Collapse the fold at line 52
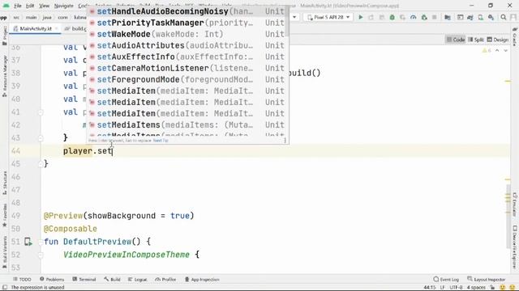The height and width of the screenshot is (291, 519). (41, 255)
